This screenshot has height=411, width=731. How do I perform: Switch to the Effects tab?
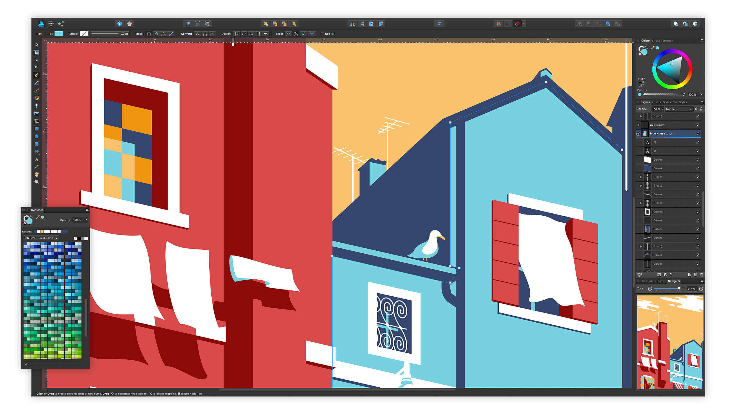pos(656,102)
